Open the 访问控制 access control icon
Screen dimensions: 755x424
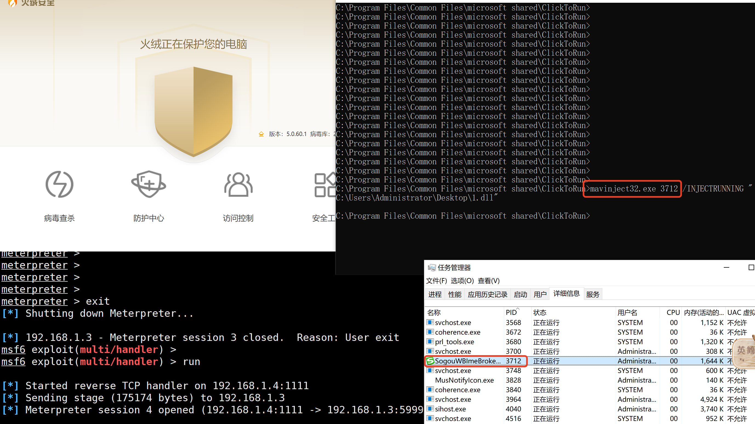coord(238,184)
